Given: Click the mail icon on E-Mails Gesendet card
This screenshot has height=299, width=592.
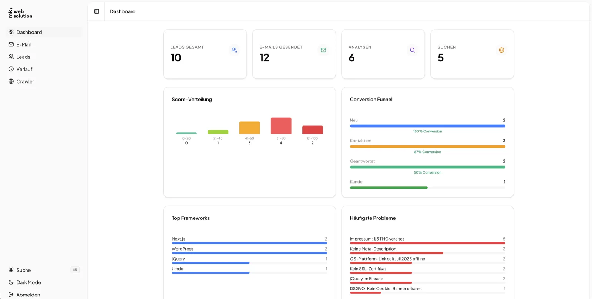Looking at the screenshot, I should (x=323, y=50).
